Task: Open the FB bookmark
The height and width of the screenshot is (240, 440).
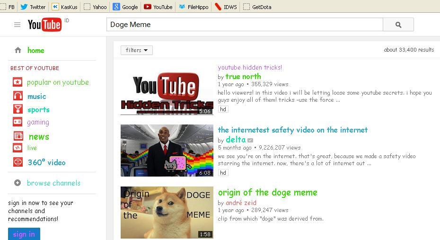Action: click(7, 7)
